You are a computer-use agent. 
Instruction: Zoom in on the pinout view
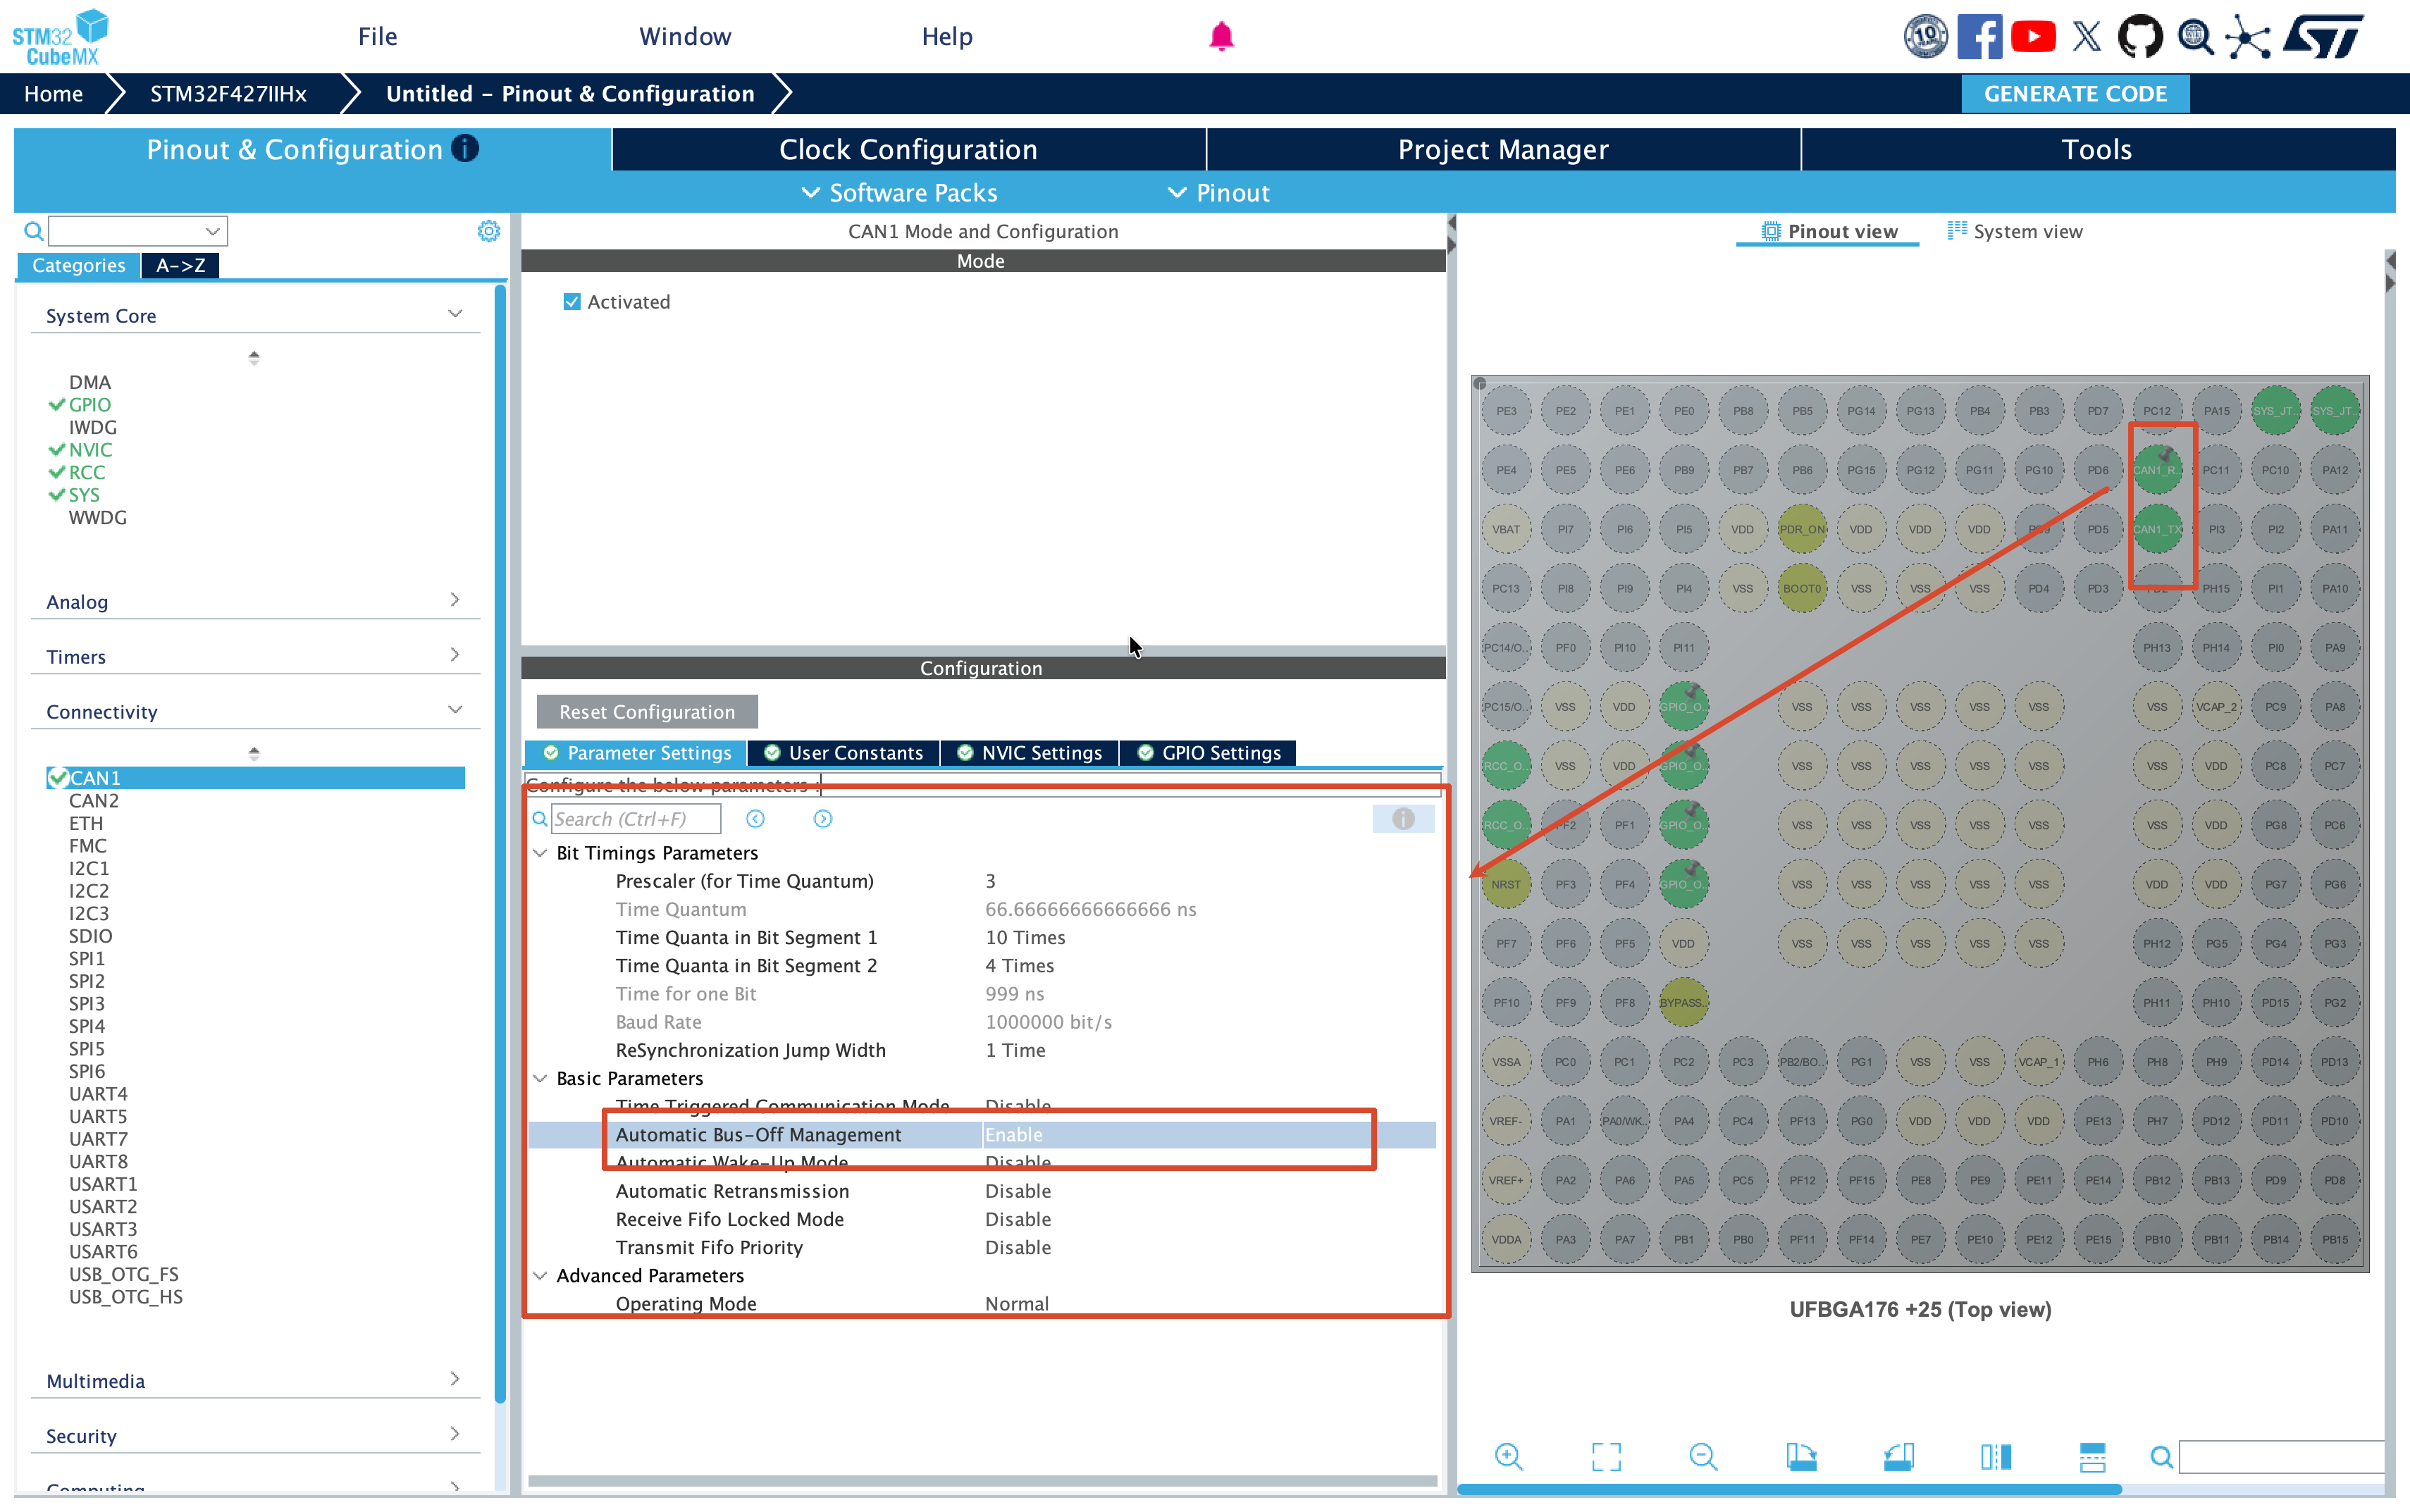(1508, 1457)
